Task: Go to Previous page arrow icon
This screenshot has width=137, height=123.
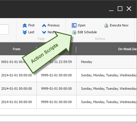Action: point(44,26)
